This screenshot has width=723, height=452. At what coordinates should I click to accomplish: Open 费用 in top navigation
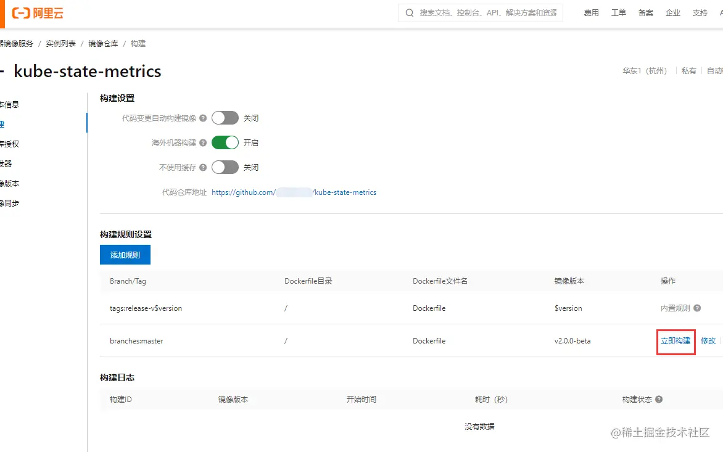tap(591, 13)
